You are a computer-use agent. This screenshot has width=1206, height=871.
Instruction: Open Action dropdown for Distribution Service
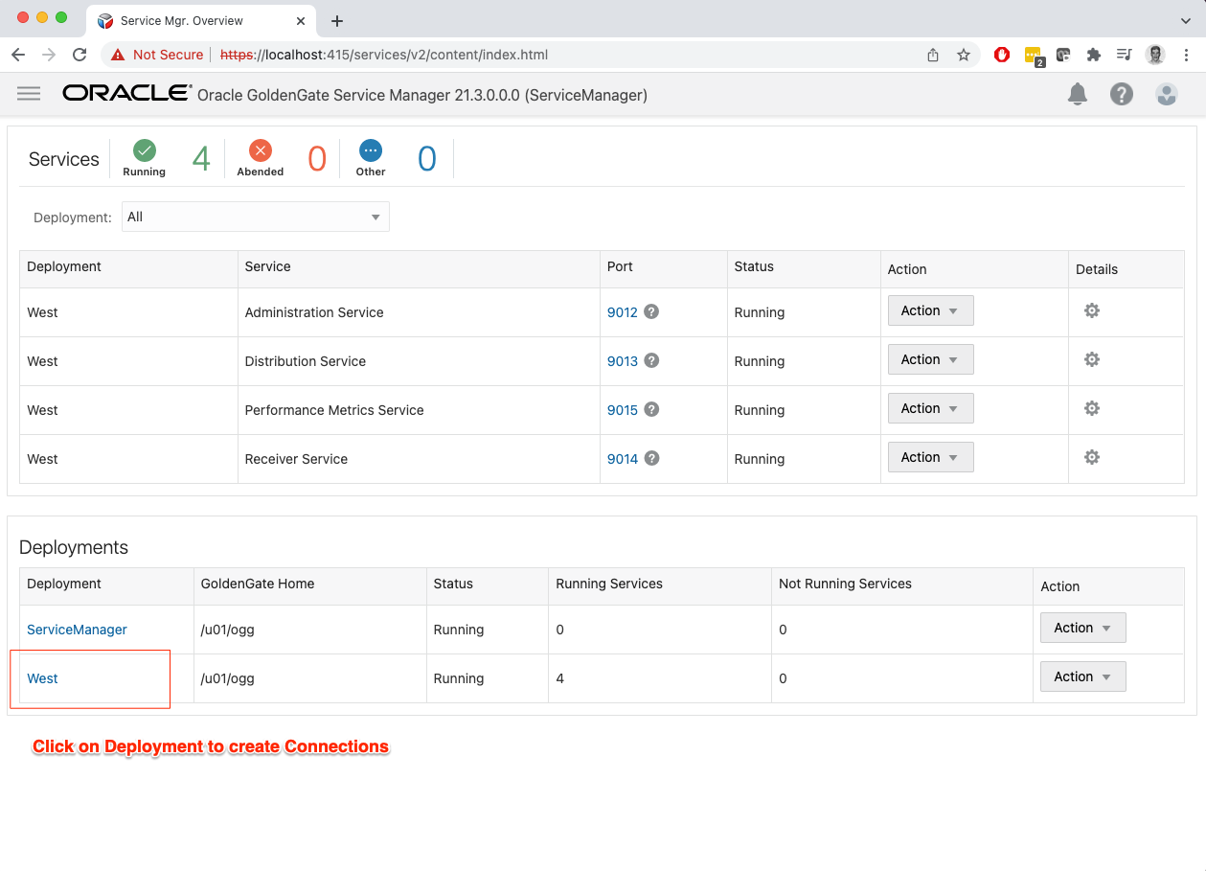(x=930, y=360)
